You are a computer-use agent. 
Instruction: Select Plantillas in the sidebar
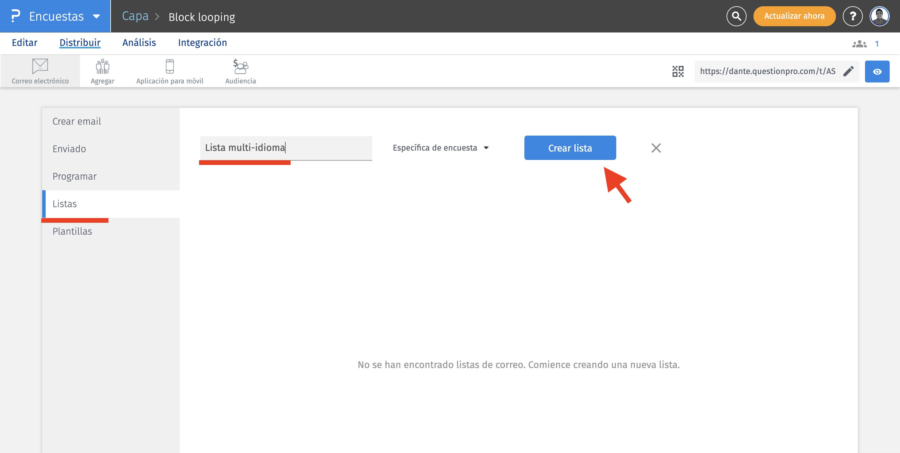pyautogui.click(x=72, y=231)
